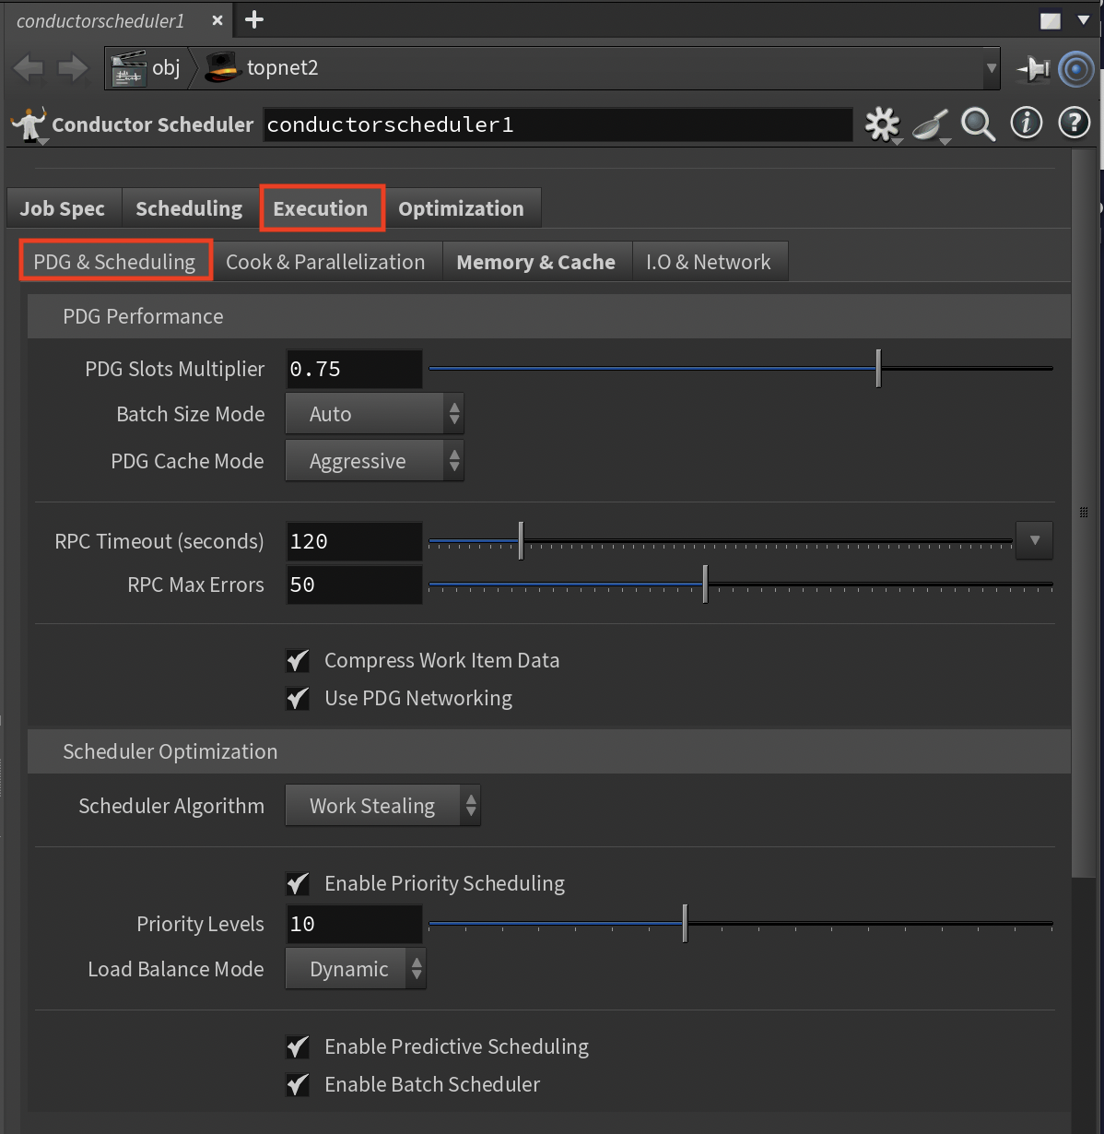1104x1134 pixels.
Task: Click the obj network icon
Action: click(128, 68)
